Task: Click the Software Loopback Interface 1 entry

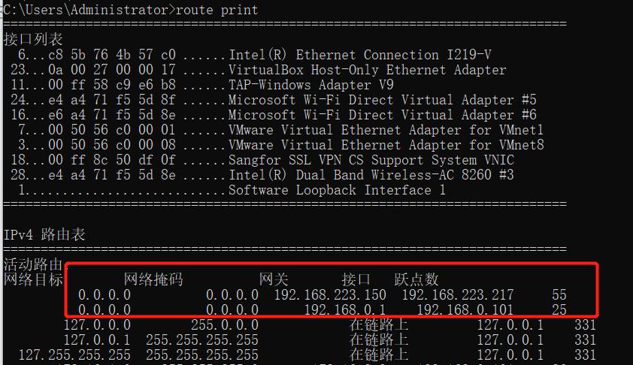Action: pos(337,190)
